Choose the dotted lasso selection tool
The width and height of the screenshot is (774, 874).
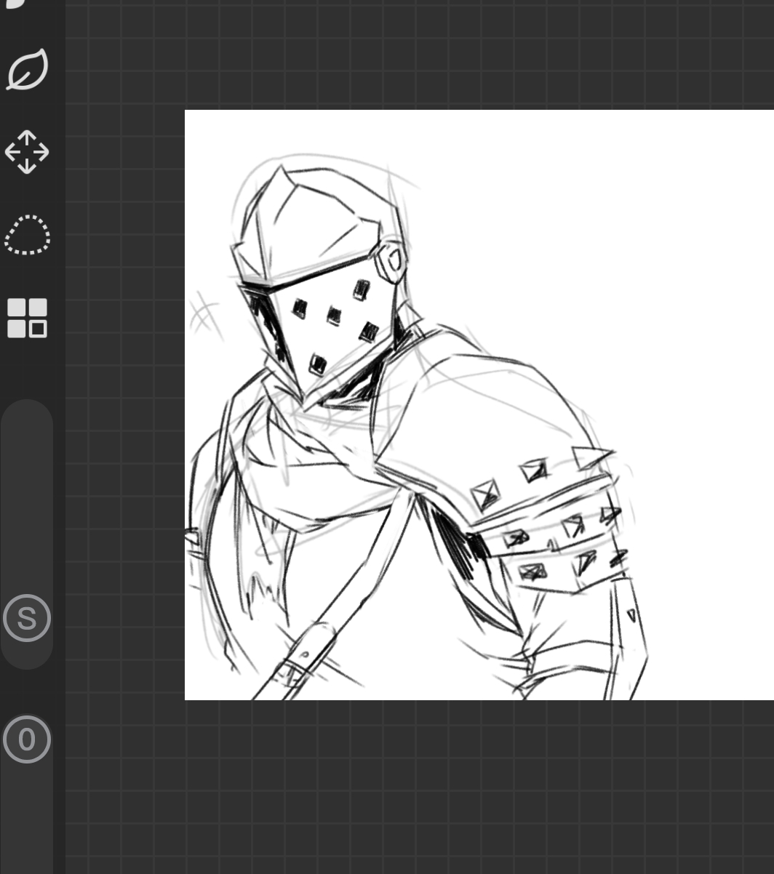coord(28,235)
